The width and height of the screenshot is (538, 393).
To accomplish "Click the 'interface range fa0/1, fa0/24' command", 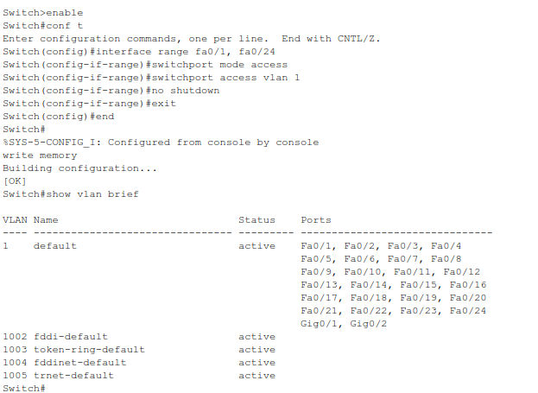I will point(186,52).
